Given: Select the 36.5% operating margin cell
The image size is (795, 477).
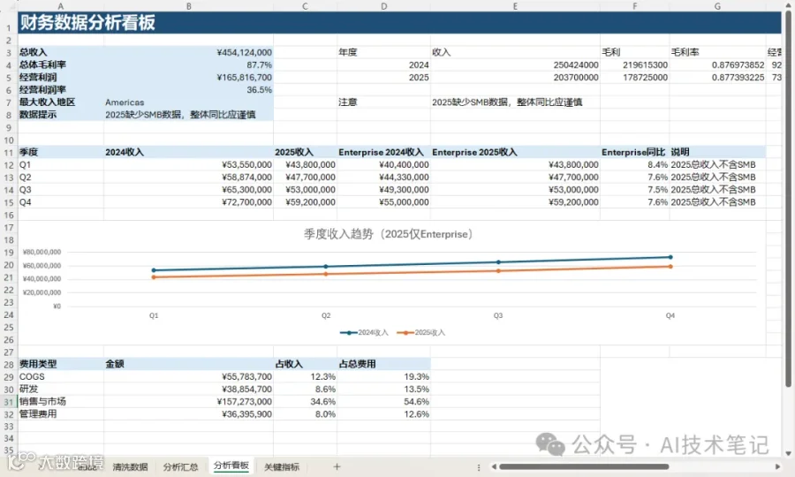Looking at the screenshot, I should click(x=189, y=90).
